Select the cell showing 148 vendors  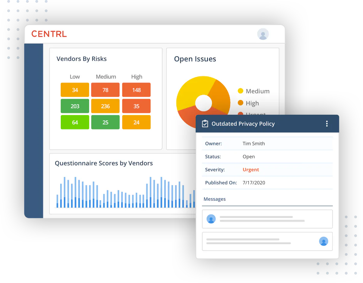click(x=136, y=90)
